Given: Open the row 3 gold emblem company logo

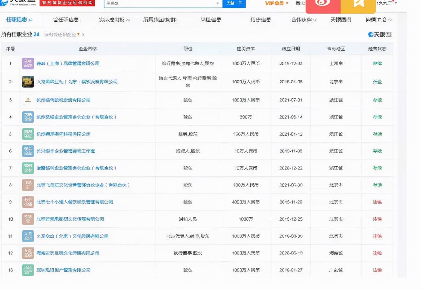Looking at the screenshot, I should [x=28, y=100].
